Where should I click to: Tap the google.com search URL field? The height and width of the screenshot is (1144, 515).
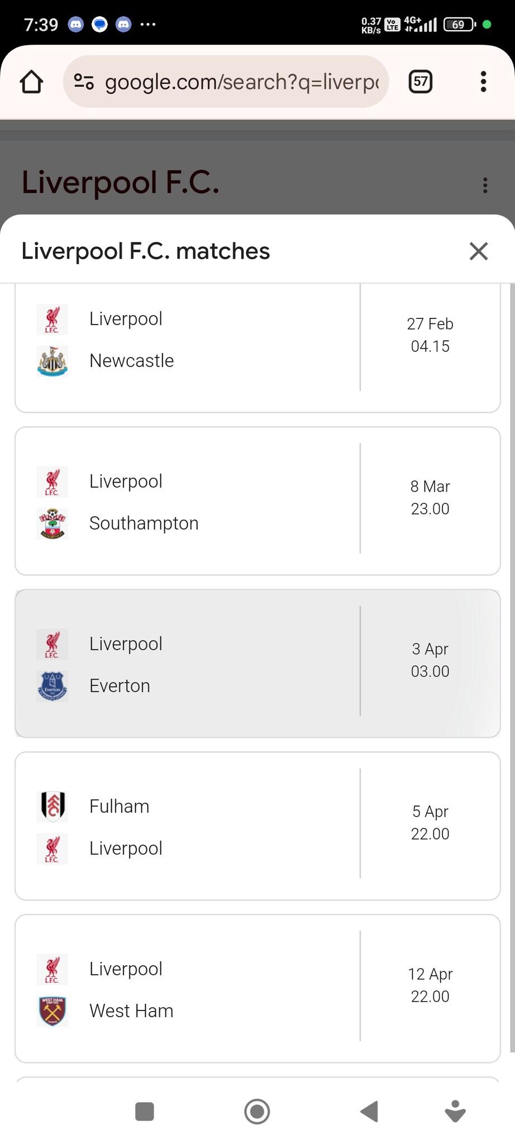click(241, 82)
